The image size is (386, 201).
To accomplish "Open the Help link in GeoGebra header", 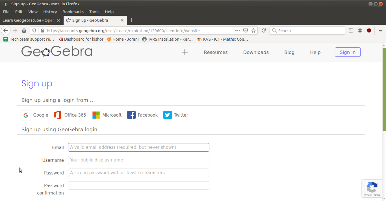I will pyautogui.click(x=315, y=52).
